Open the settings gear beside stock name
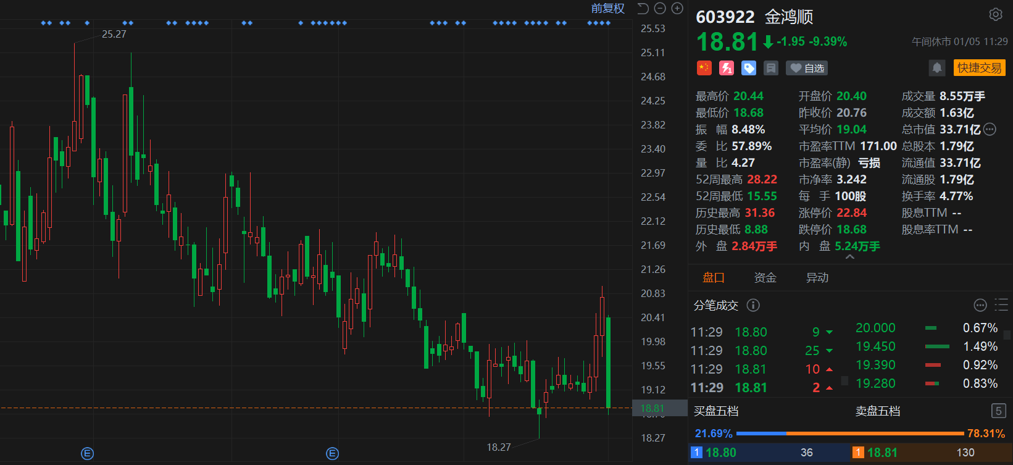Image resolution: width=1013 pixels, height=465 pixels. click(995, 14)
